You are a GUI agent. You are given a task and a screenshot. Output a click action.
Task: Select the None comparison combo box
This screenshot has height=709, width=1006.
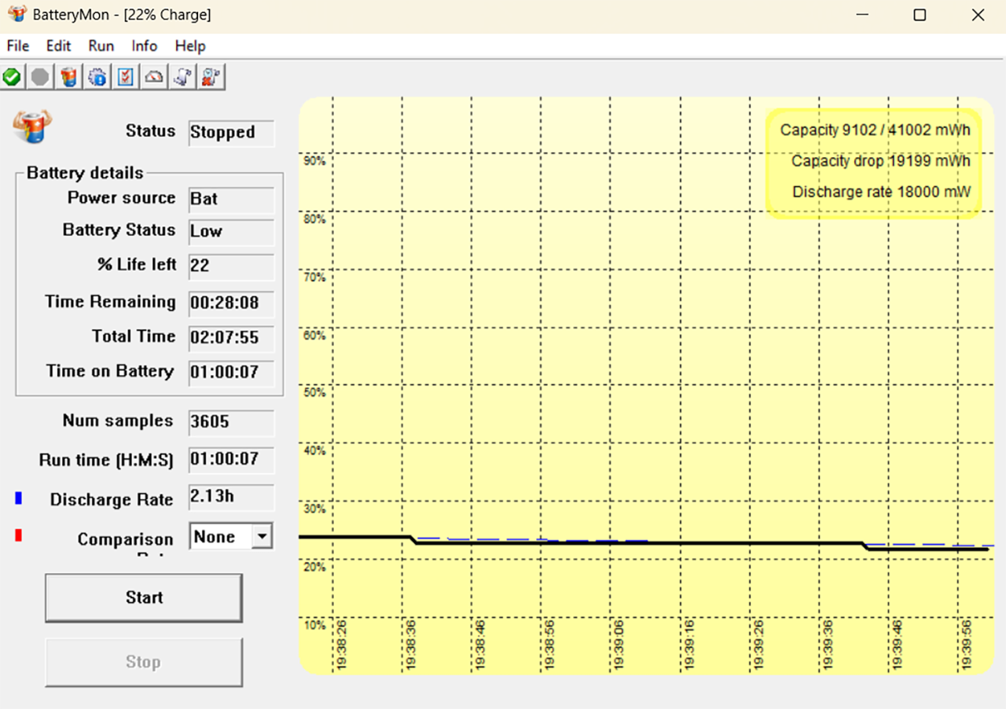point(231,537)
